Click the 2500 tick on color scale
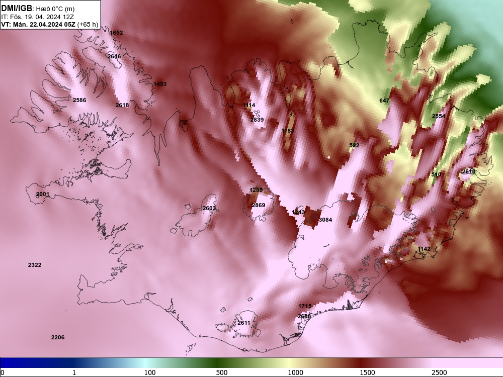The height and width of the screenshot is (377, 503). point(439,372)
